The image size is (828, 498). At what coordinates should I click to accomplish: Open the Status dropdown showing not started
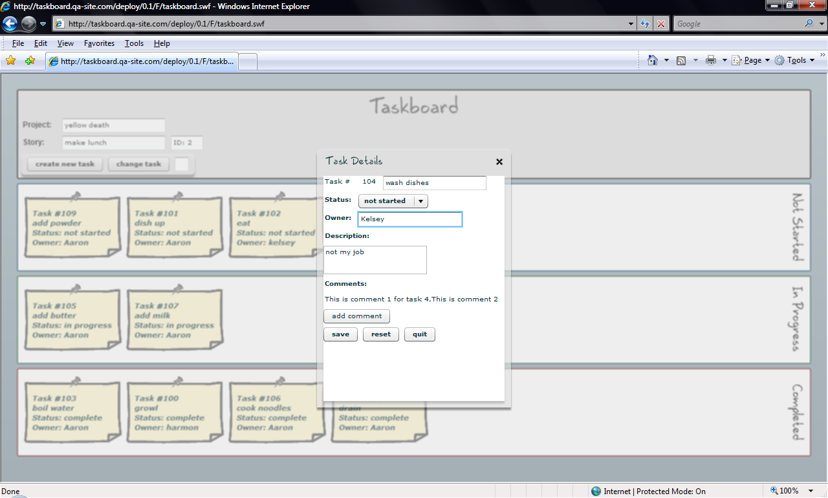click(393, 201)
